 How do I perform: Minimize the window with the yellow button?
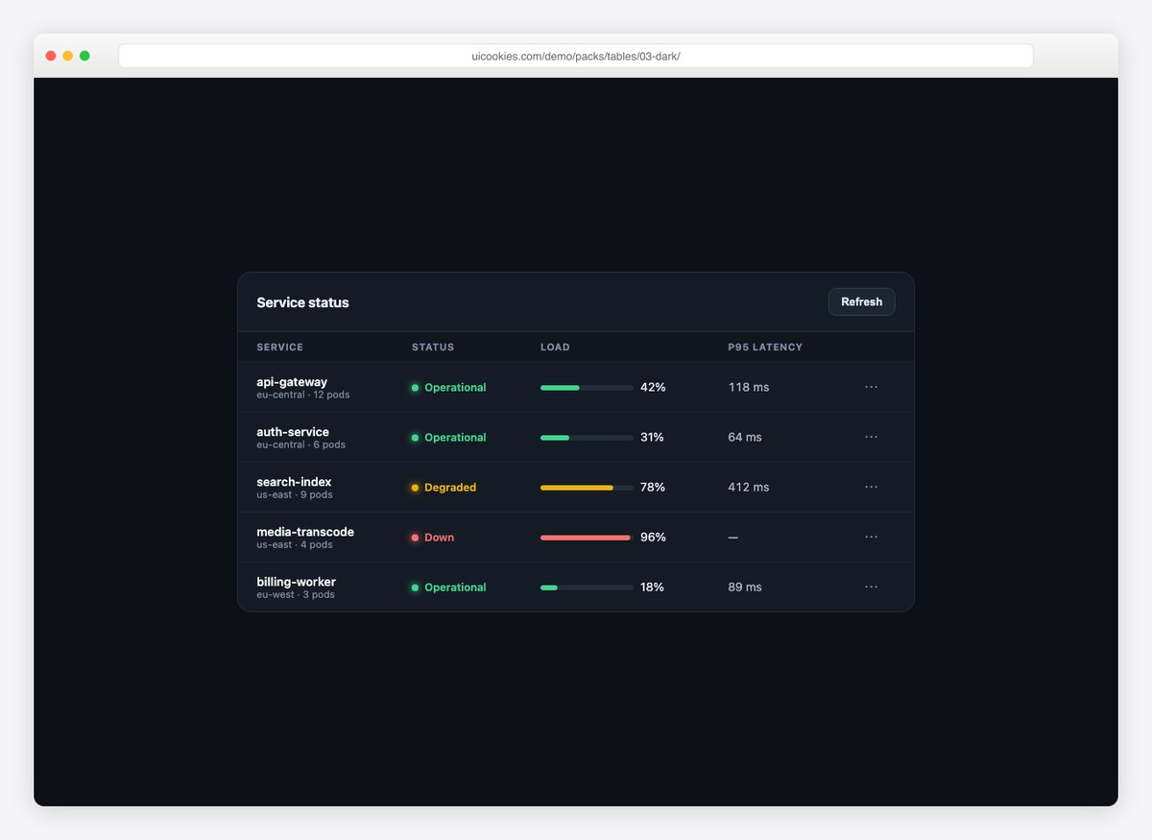[67, 56]
